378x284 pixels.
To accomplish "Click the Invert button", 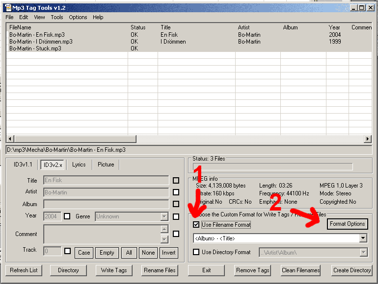I will tap(169, 253).
